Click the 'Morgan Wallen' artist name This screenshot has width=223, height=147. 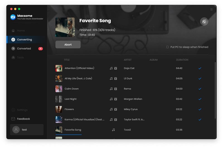click(133, 99)
